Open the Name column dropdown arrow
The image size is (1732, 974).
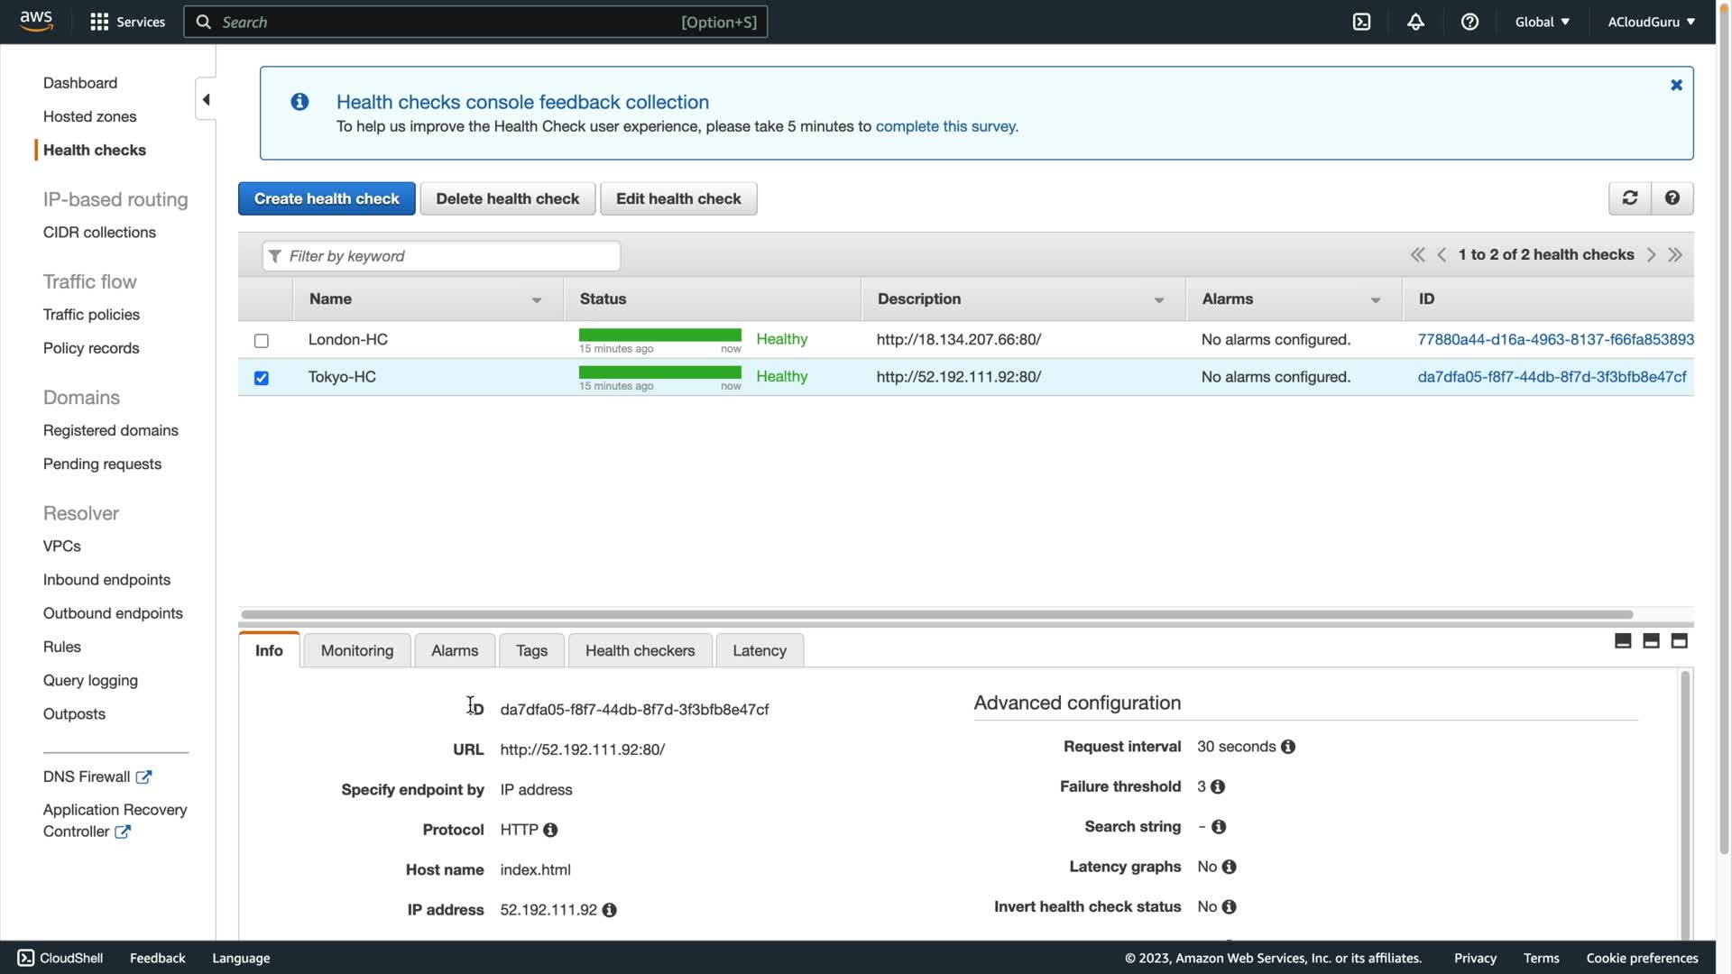coord(537,300)
